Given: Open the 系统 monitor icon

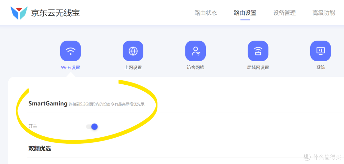Looking at the screenshot, I should (x=320, y=51).
